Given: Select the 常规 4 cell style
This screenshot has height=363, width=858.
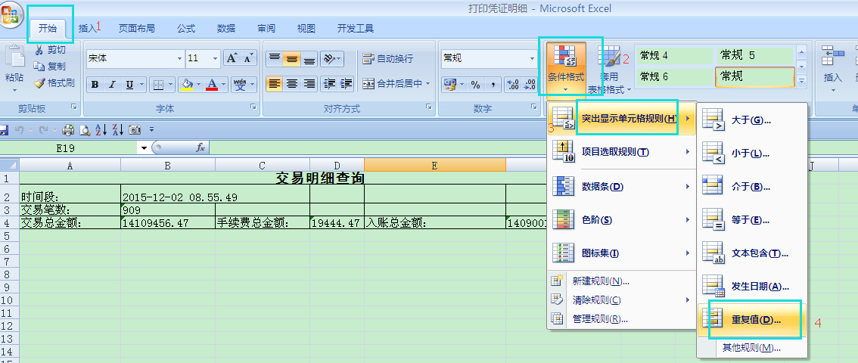Looking at the screenshot, I should pyautogui.click(x=675, y=56).
